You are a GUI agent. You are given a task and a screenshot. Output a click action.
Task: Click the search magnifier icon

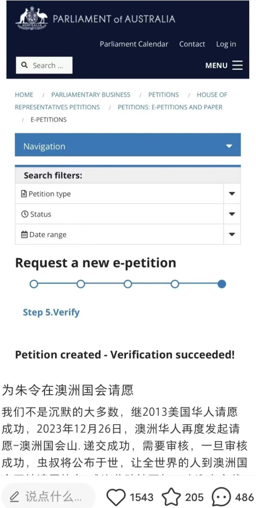click(x=25, y=65)
